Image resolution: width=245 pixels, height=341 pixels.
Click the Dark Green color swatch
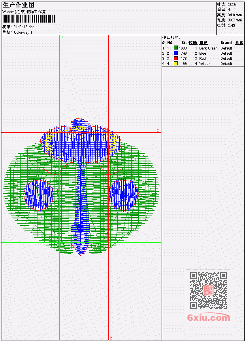[176, 48]
